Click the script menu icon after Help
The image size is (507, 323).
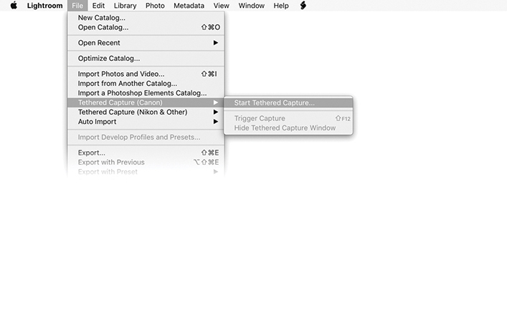click(303, 6)
